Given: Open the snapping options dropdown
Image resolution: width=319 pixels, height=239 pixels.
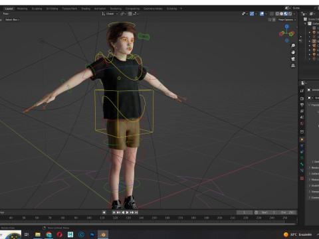Looking at the screenshot, I should [x=136, y=14].
